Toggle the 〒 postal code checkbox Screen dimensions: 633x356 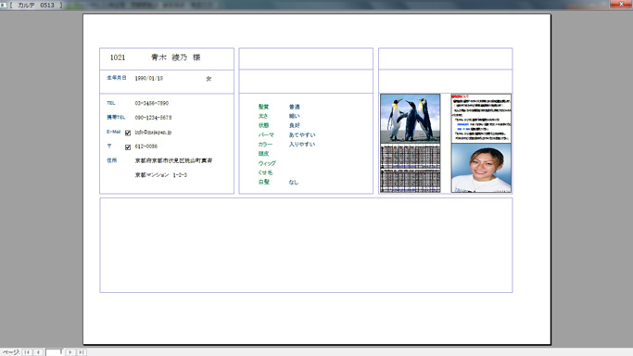(x=128, y=147)
